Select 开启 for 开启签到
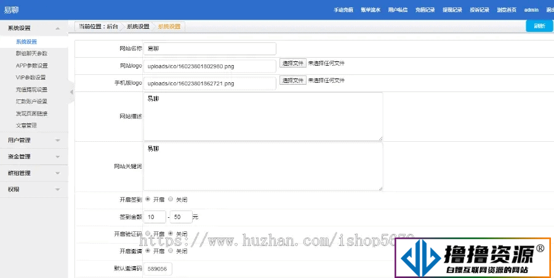554x278 pixels. (148, 199)
